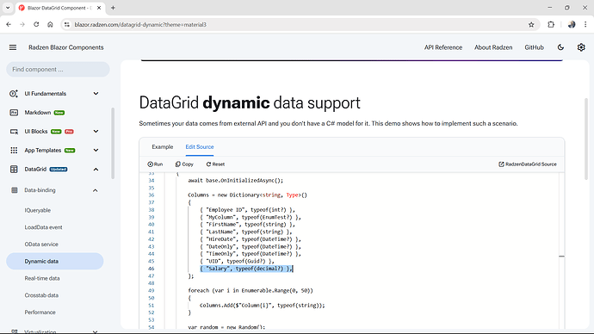Bookmark this page with star icon
Screen dimensions: 594x334
531,25
